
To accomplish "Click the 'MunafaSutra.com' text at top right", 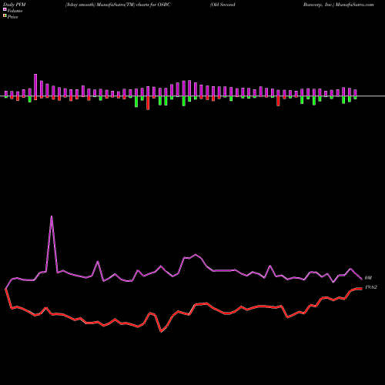I will point(354,5).
